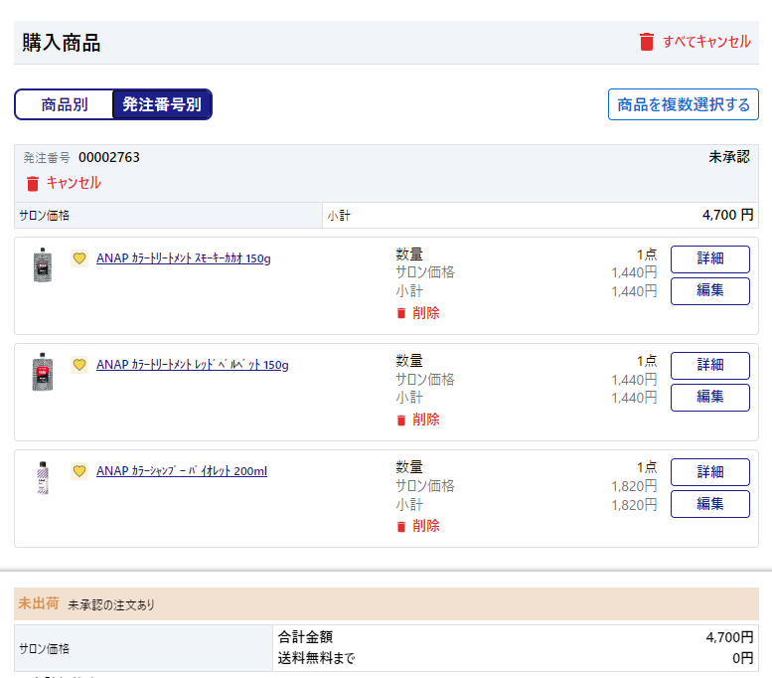This screenshot has width=772, height=678.
Task: Click the 1,820円 salon price of shampoo
Action: click(x=634, y=486)
